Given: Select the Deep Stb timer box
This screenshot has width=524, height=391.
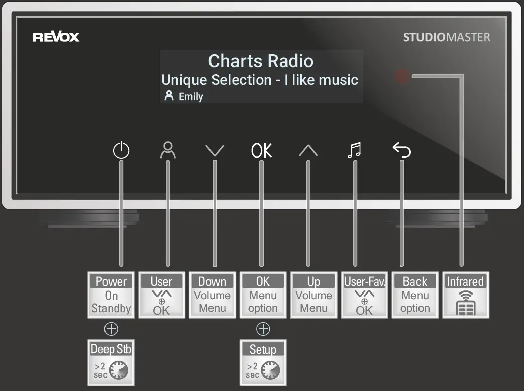Looking at the screenshot, I should (x=111, y=362).
